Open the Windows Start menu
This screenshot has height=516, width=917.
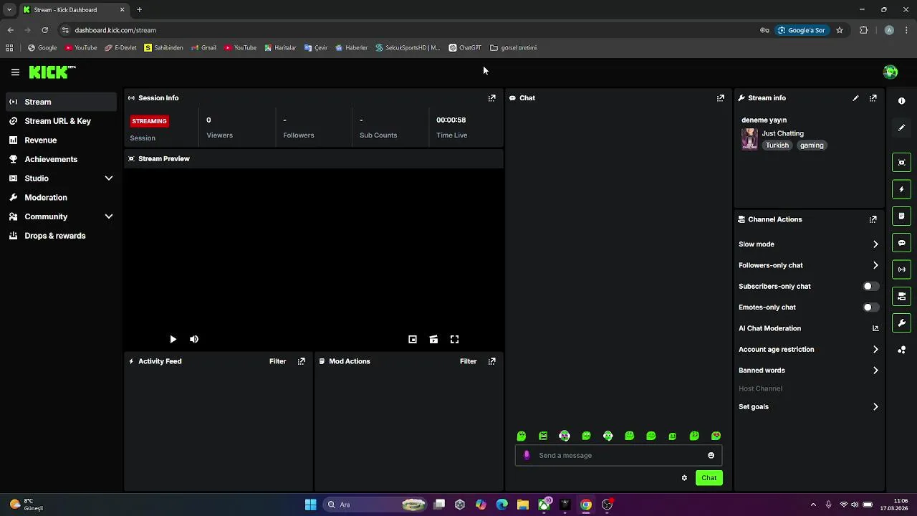[310, 505]
